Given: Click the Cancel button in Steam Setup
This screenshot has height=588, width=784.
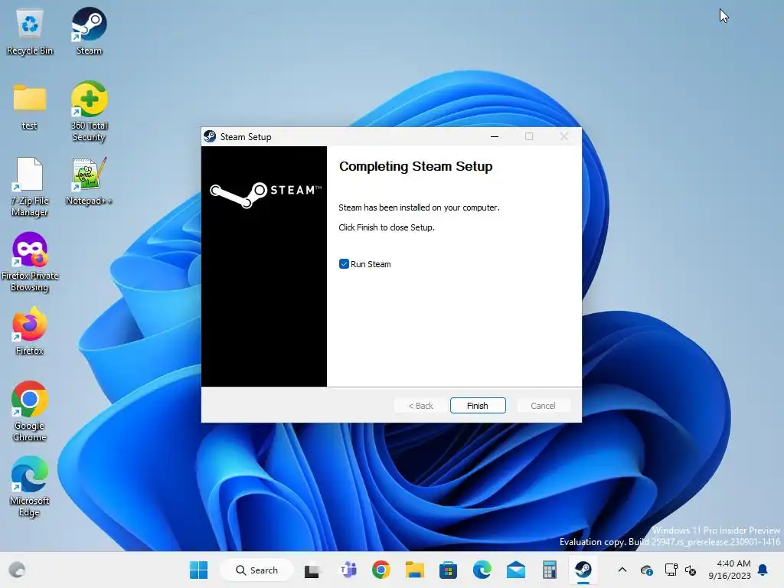Looking at the screenshot, I should (543, 406).
